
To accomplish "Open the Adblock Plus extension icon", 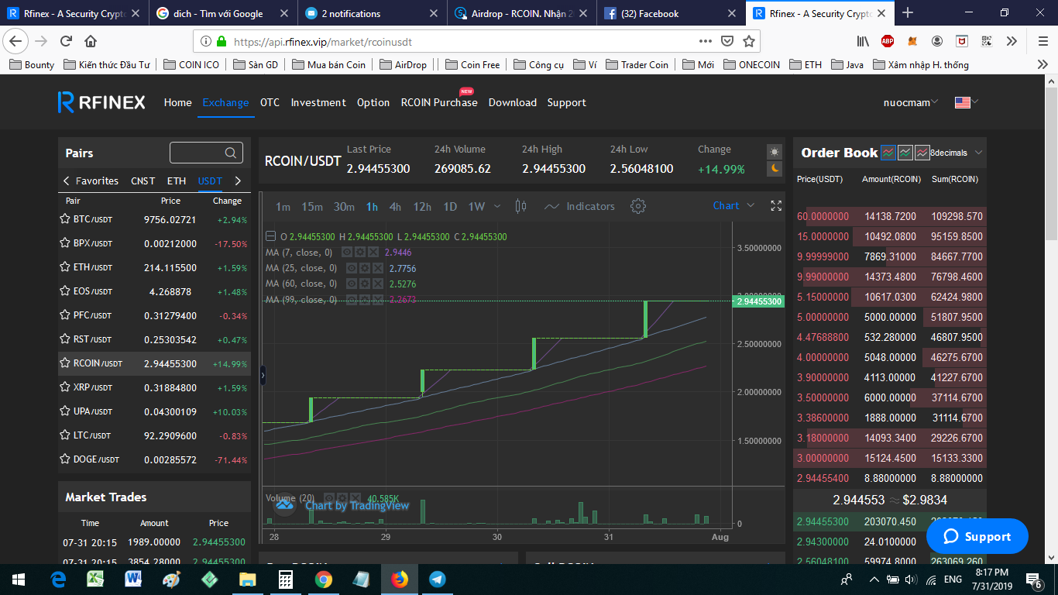I will tap(886, 41).
